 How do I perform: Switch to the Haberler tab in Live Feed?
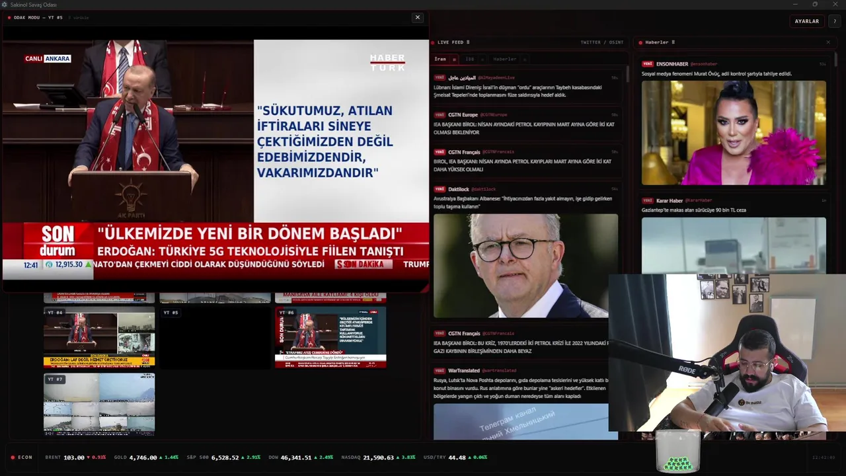coord(504,59)
